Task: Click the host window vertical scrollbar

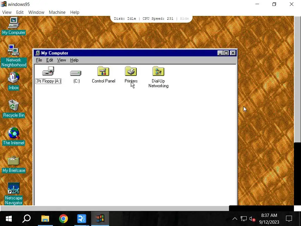Action: (297, 79)
